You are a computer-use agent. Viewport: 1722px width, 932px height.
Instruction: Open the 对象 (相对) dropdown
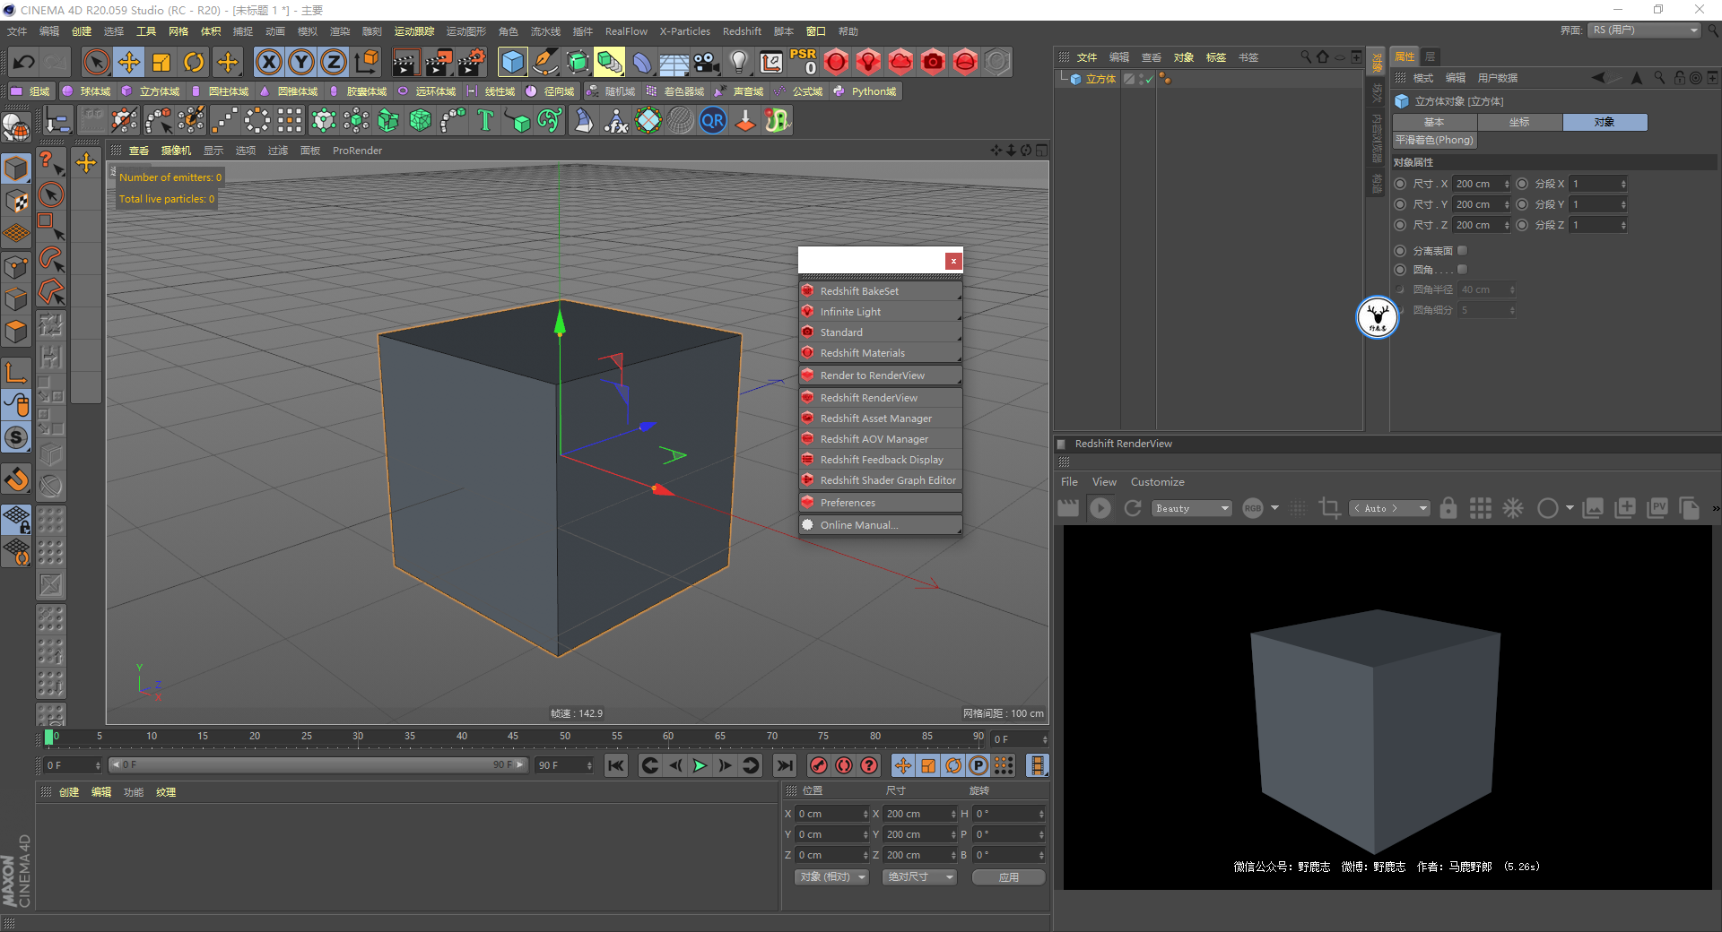click(831, 876)
